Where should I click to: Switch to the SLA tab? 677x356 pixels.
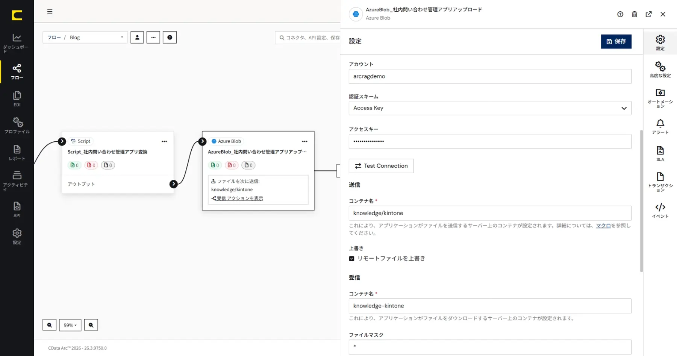(660, 154)
